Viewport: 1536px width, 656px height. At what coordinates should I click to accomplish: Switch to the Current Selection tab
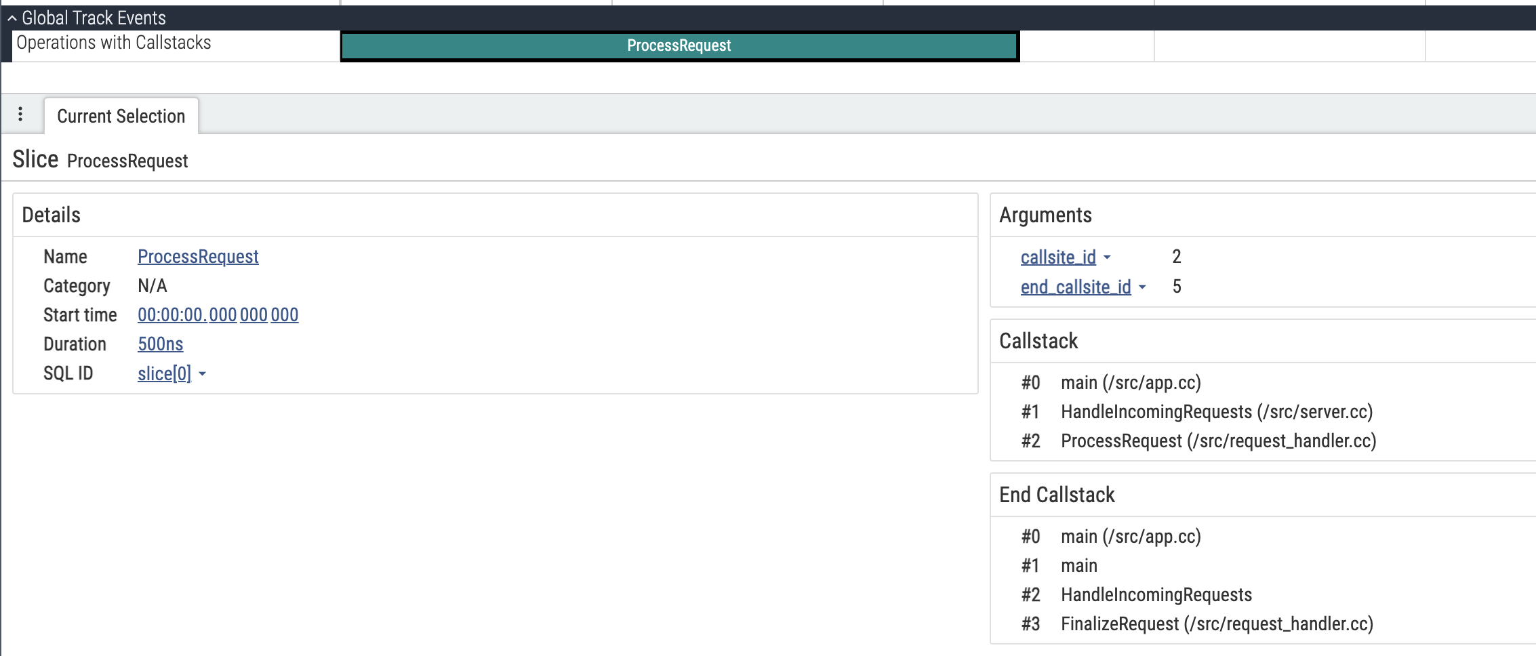(121, 116)
